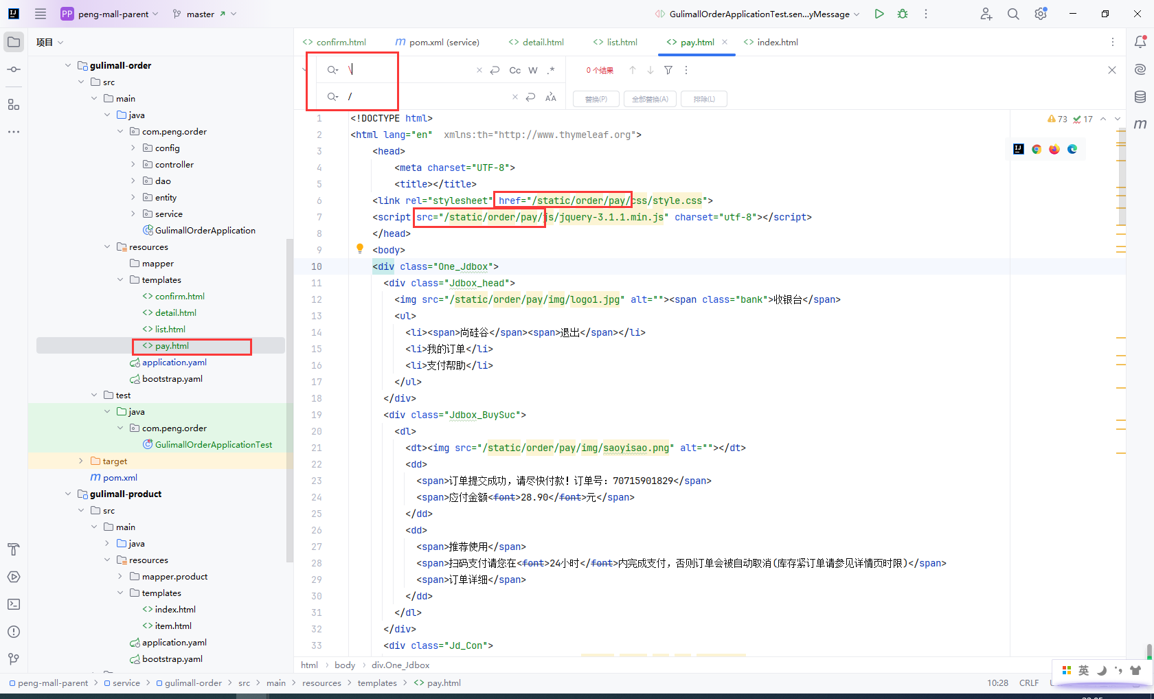
Task: Open the main hamburger menu
Action: [x=41, y=14]
